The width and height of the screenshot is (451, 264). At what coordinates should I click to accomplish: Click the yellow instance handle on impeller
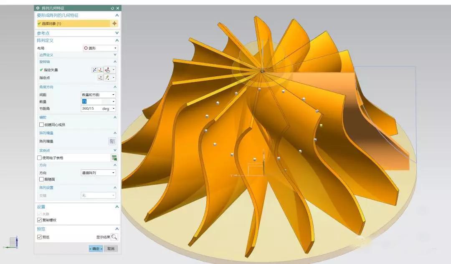click(321, 125)
